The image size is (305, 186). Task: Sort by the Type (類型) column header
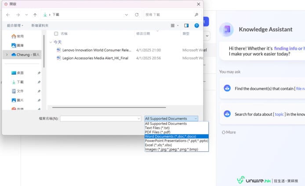click(x=186, y=34)
